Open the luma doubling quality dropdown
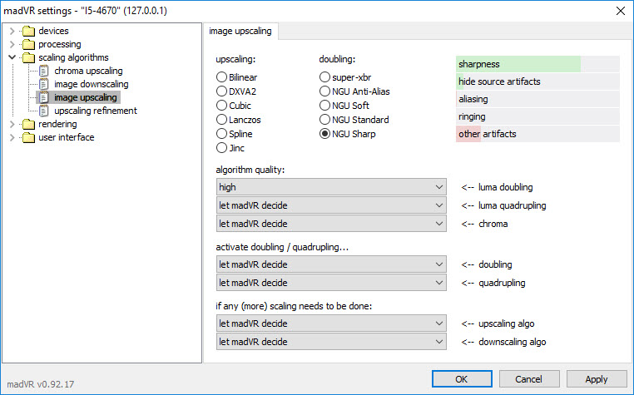This screenshot has height=395, width=634. 331,187
